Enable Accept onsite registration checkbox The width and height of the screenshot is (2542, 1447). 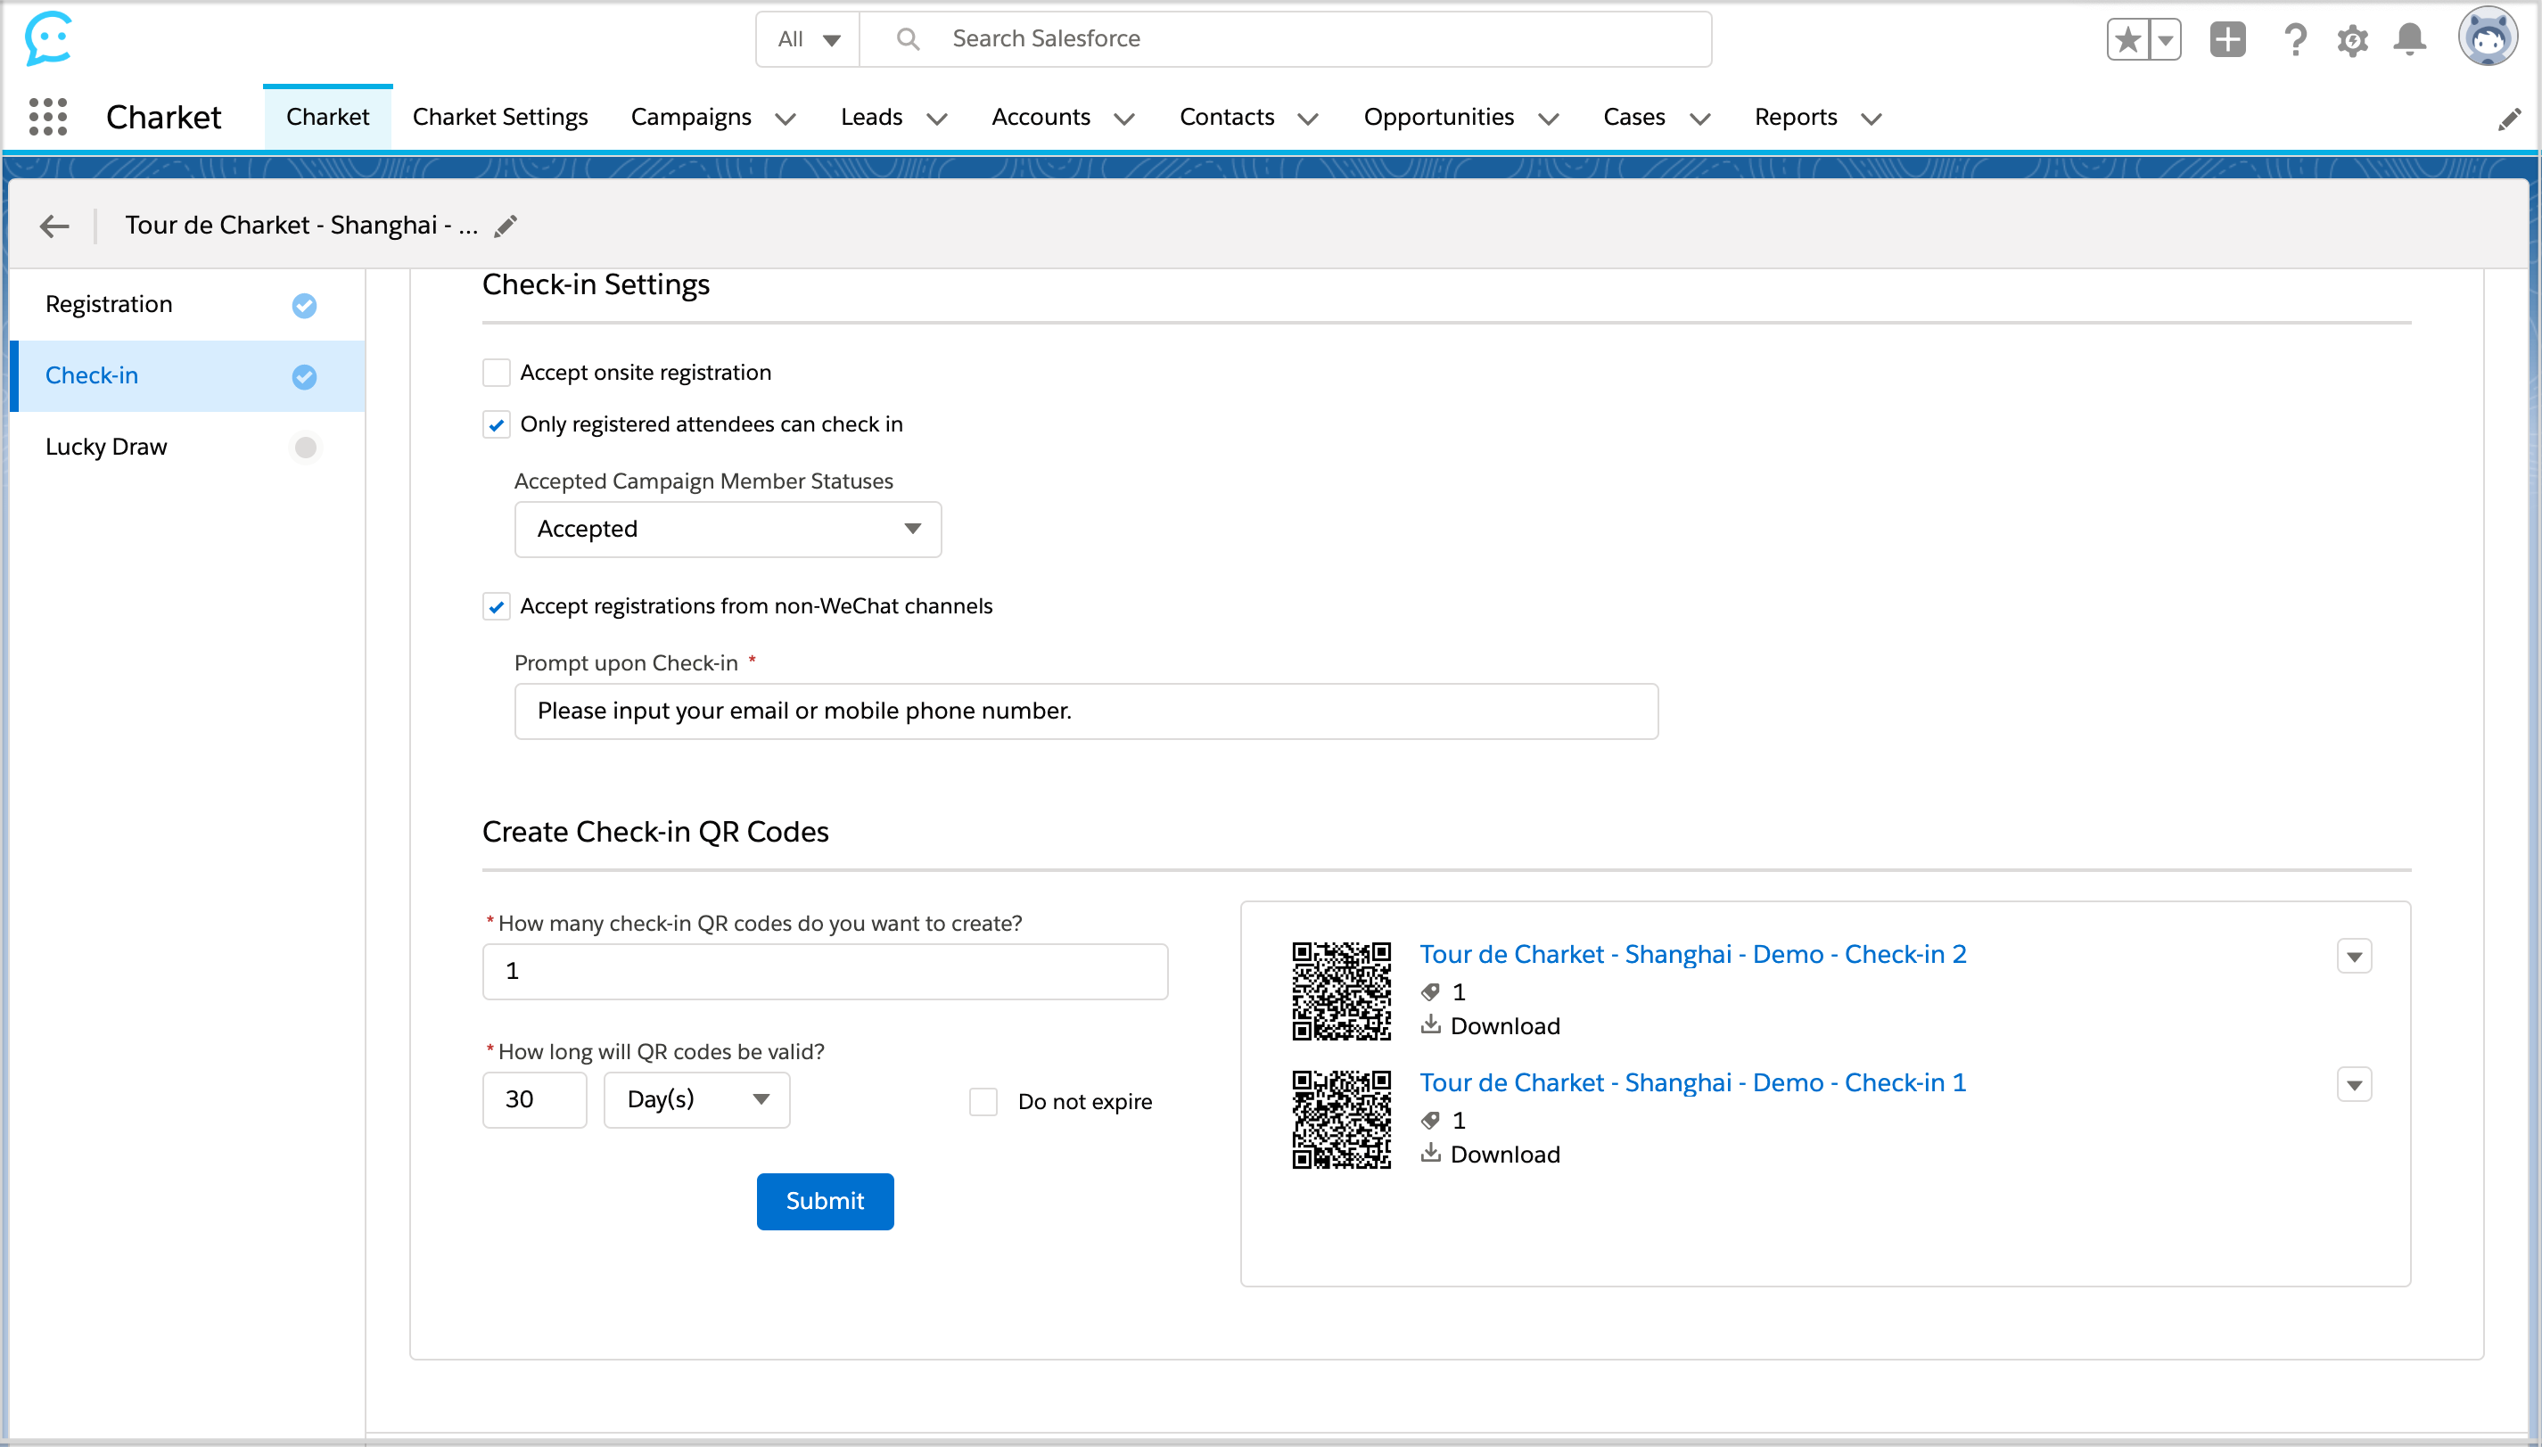(x=496, y=373)
